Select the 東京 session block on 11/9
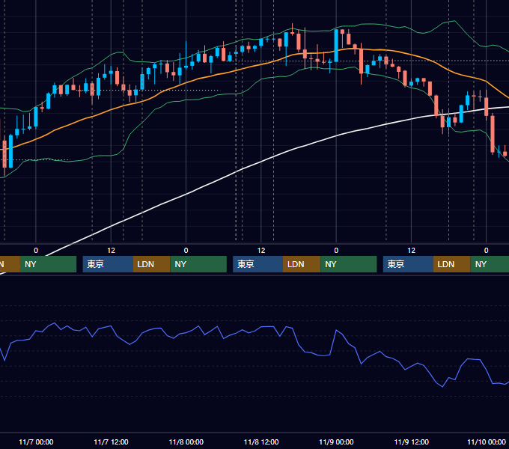This screenshot has height=449, width=509. click(408, 264)
